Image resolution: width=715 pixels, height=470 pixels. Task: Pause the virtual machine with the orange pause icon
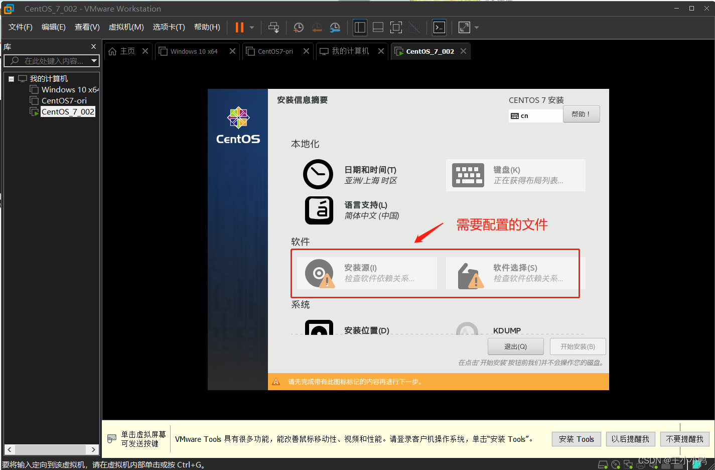tap(239, 27)
